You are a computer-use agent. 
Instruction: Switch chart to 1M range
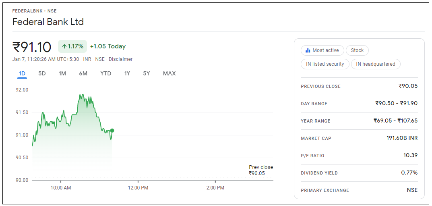pos(62,74)
